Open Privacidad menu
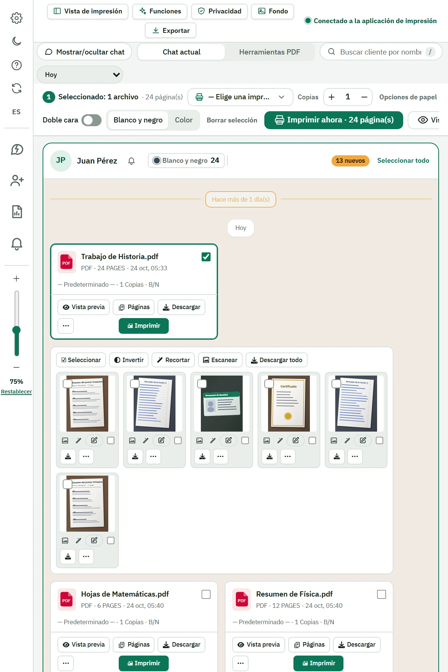This screenshot has height=672, width=448. [x=220, y=11]
